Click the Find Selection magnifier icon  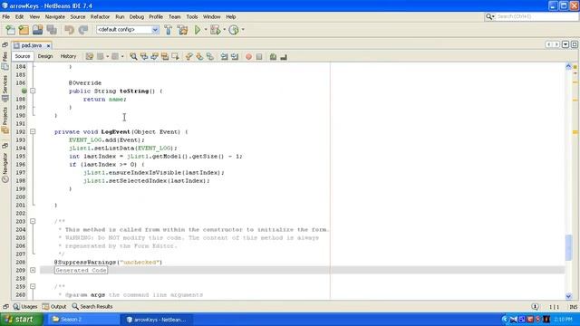[133, 56]
